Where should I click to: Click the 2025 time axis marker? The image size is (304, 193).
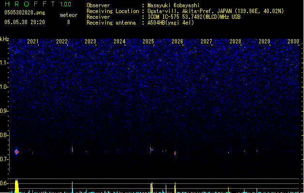pos(148,41)
